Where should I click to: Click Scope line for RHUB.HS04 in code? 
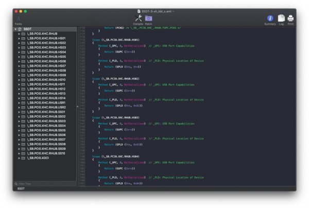tap(116, 157)
